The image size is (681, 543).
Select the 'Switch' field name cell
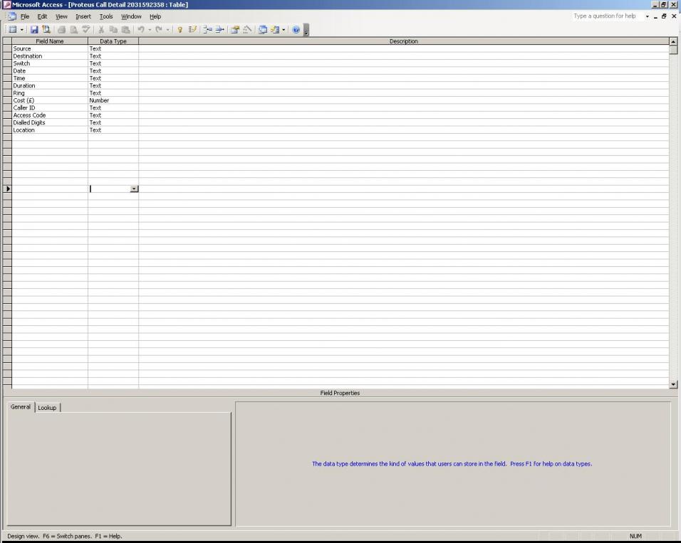pos(50,63)
